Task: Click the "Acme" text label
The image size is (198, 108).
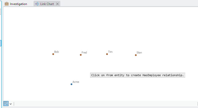Action: coord(76,82)
